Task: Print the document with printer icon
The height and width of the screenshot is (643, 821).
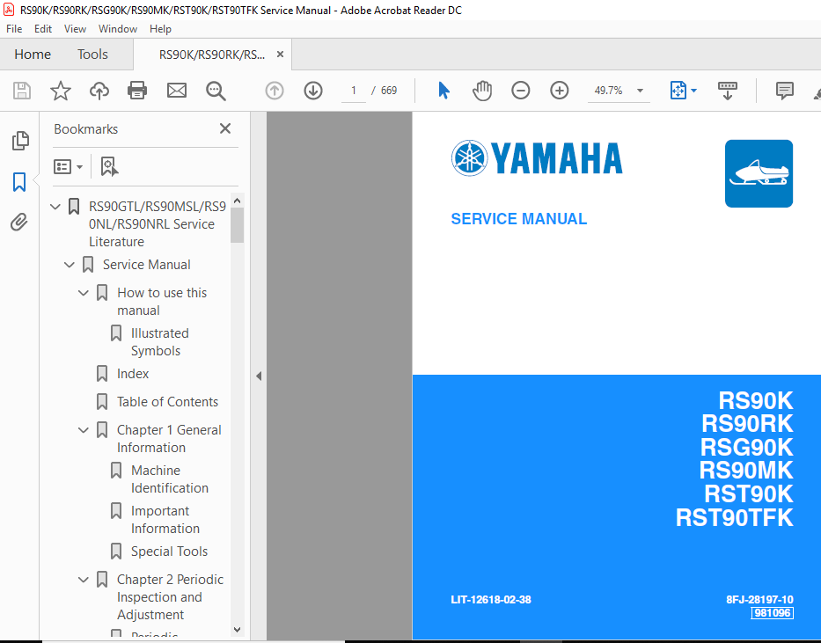Action: tap(137, 91)
